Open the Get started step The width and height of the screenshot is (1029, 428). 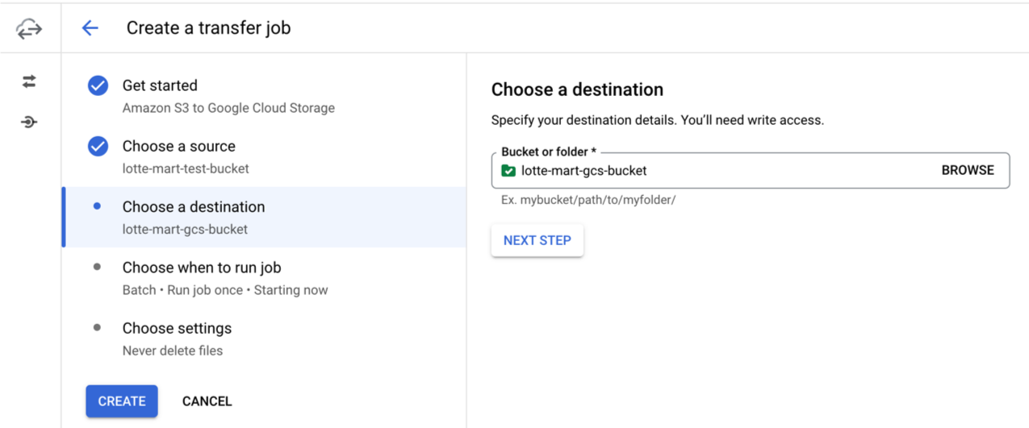(x=160, y=85)
